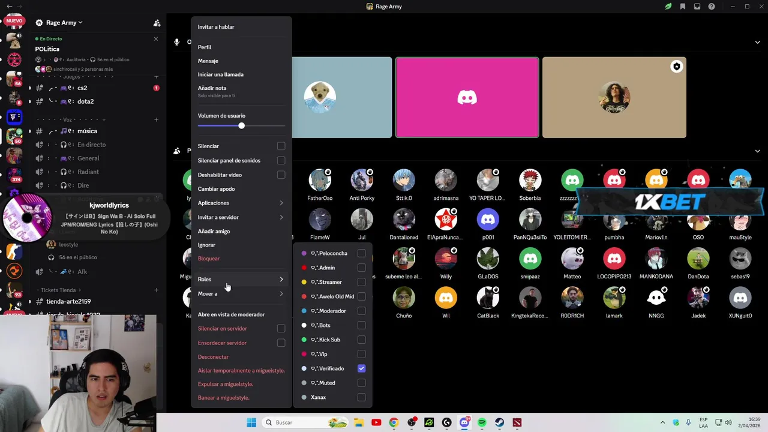Click the pink Discord-logo speaker tile

click(x=467, y=97)
